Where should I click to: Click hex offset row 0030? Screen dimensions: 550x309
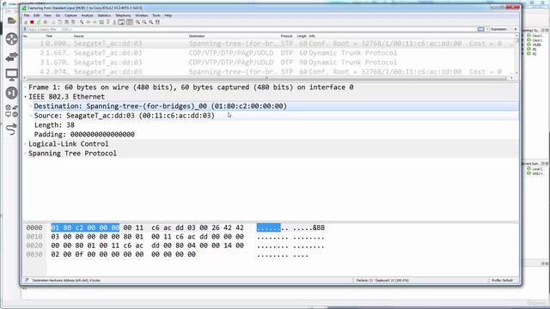[34, 254]
